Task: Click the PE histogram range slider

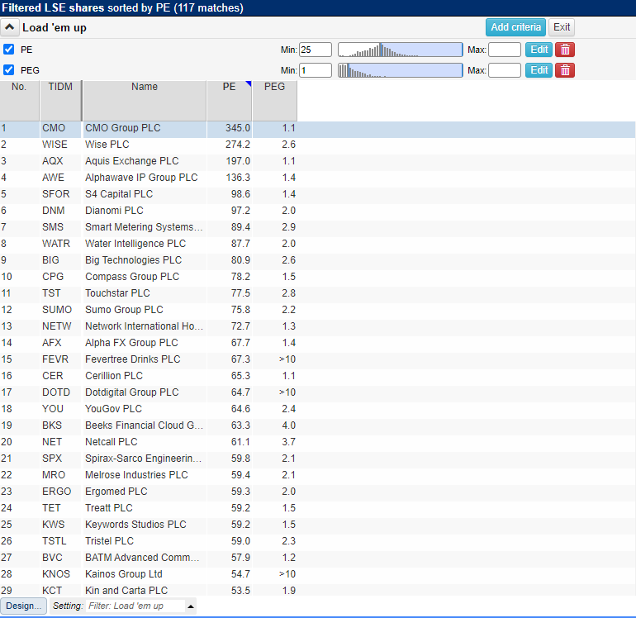Action: (400, 50)
